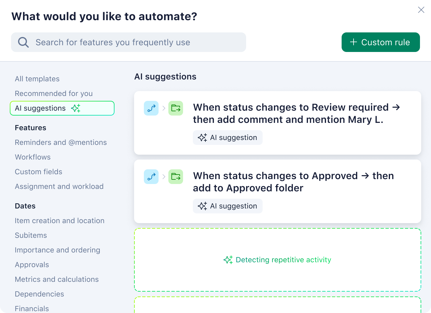
Task: Click the plus icon on the Custom rule button
Action: coord(354,42)
